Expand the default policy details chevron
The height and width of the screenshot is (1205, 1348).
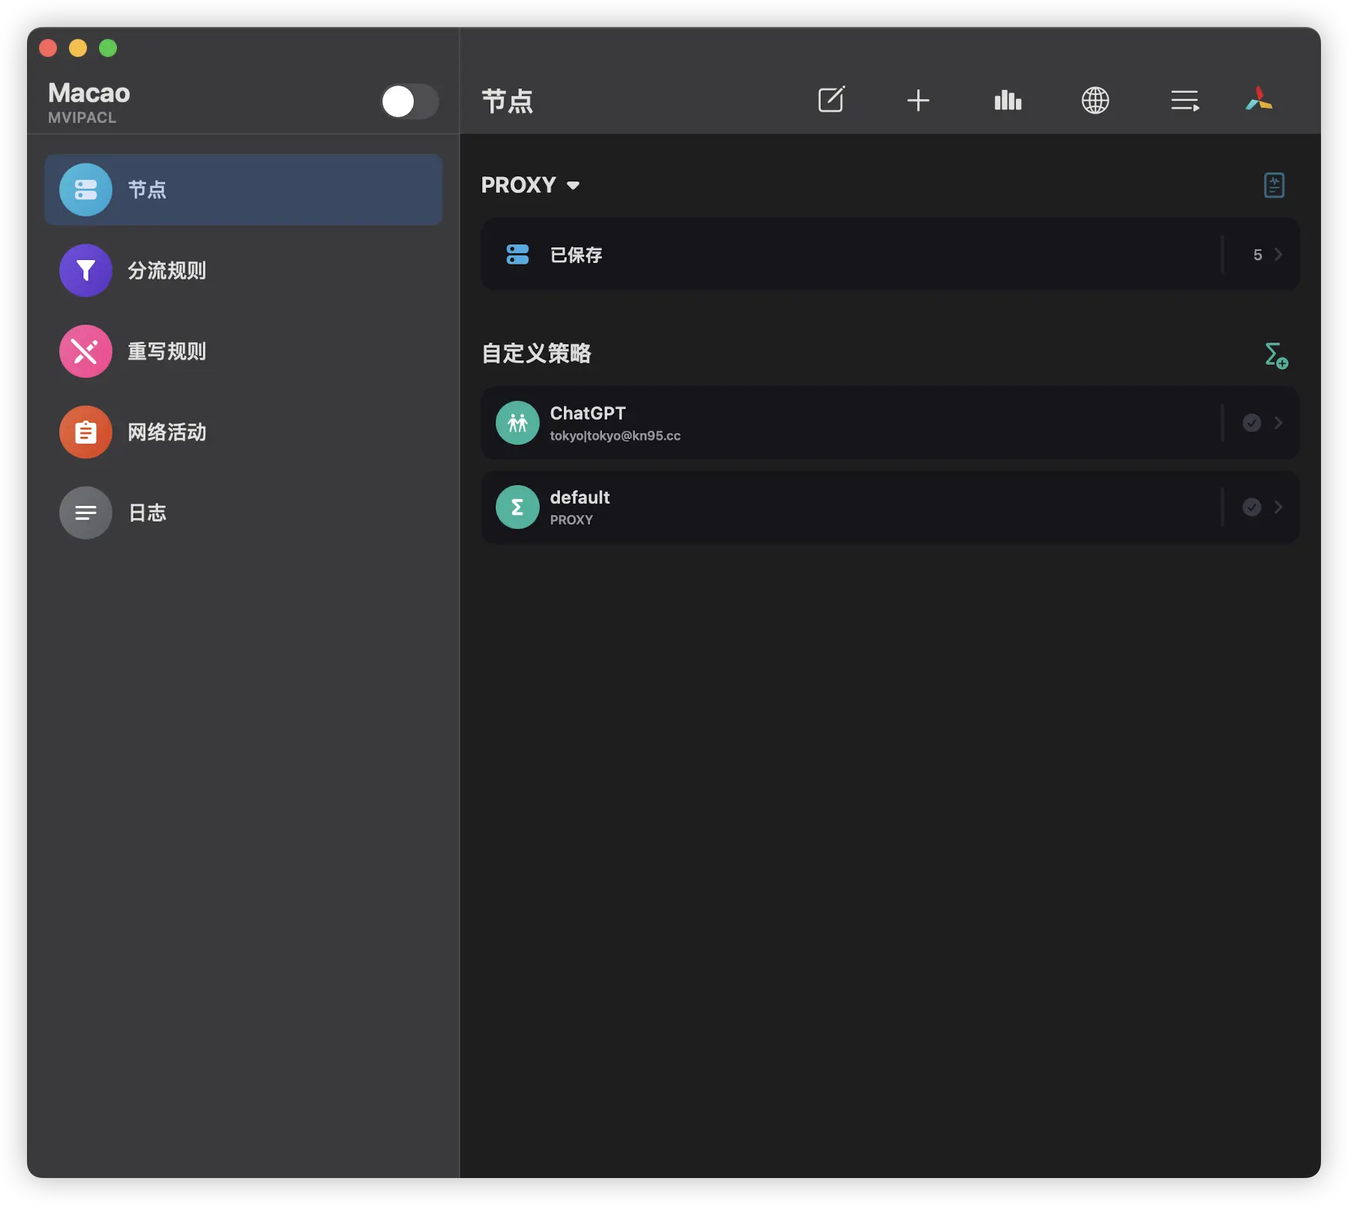[1279, 507]
